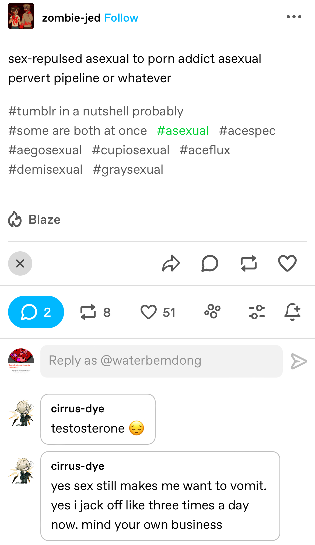This screenshot has height=545, width=315.
Task: Open the three-dot post options menu
Action: click(x=294, y=17)
